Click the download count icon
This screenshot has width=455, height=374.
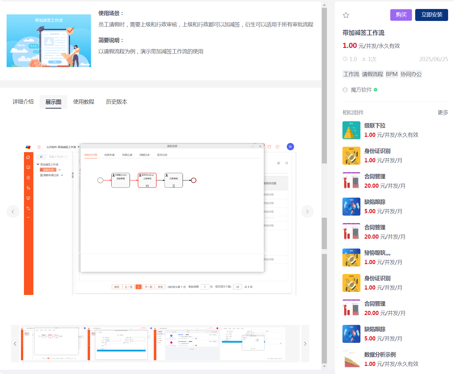point(364,59)
